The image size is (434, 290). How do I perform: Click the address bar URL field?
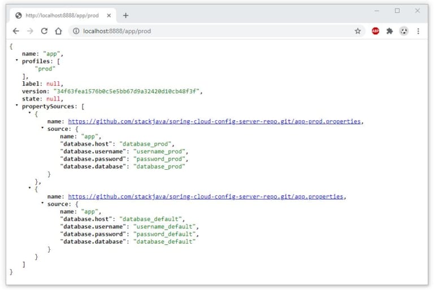click(215, 31)
